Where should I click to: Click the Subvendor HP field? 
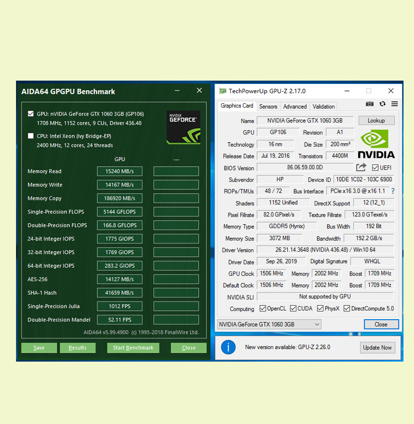[280, 179]
